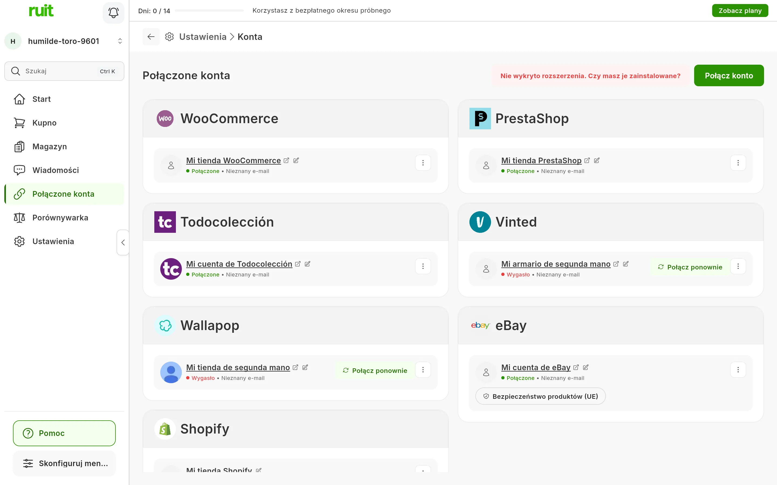Open options menu for Mi cuenta de eBay
Viewport: 777px width, 485px height.
[738, 370]
